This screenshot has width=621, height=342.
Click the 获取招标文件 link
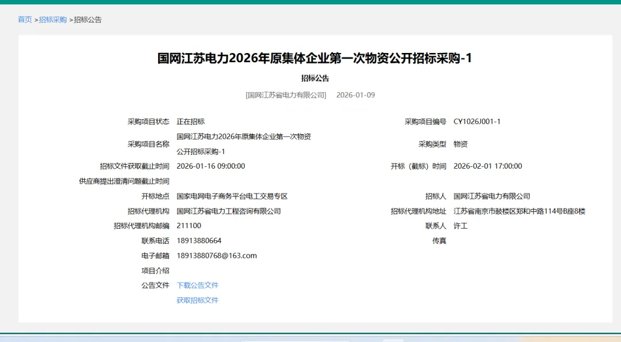tap(197, 301)
